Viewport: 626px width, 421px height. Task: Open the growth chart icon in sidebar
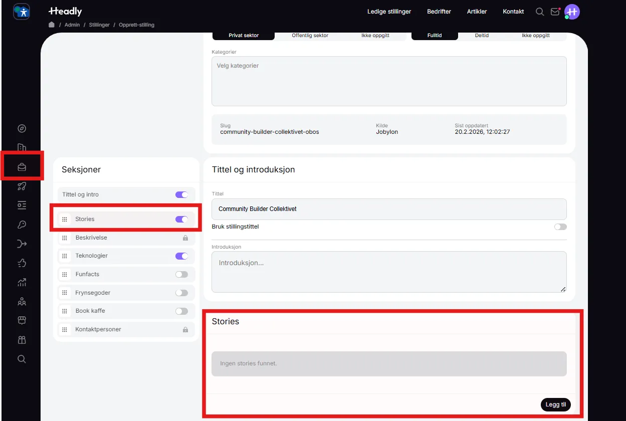[22, 282]
